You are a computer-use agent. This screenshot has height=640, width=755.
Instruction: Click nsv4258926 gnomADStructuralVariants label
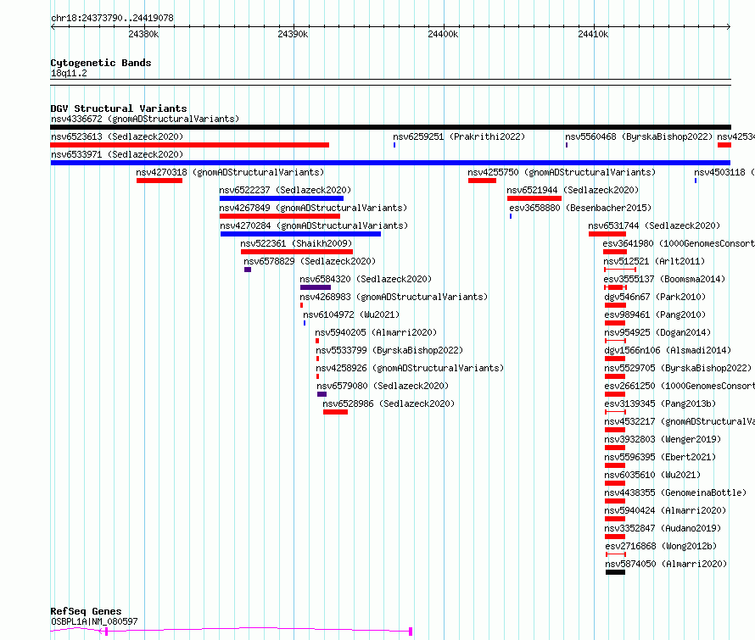(x=410, y=368)
